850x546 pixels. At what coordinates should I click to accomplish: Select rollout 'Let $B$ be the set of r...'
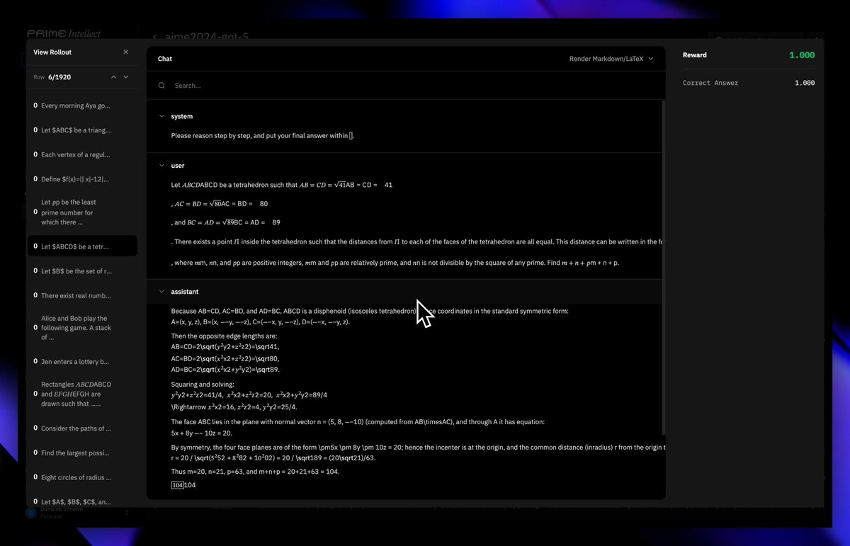pyautogui.click(x=82, y=271)
